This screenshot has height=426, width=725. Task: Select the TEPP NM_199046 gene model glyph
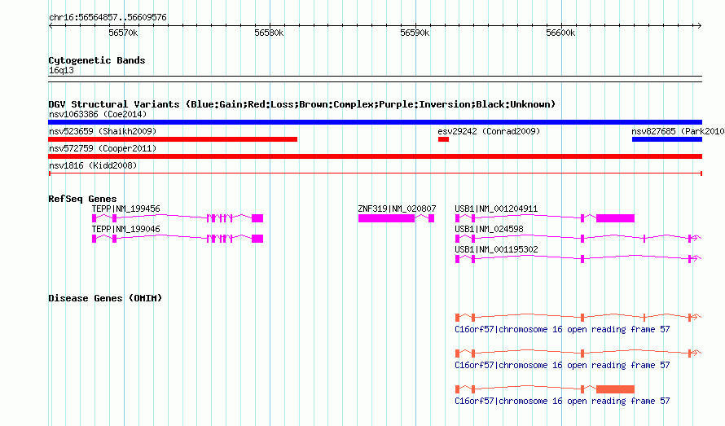click(x=178, y=239)
